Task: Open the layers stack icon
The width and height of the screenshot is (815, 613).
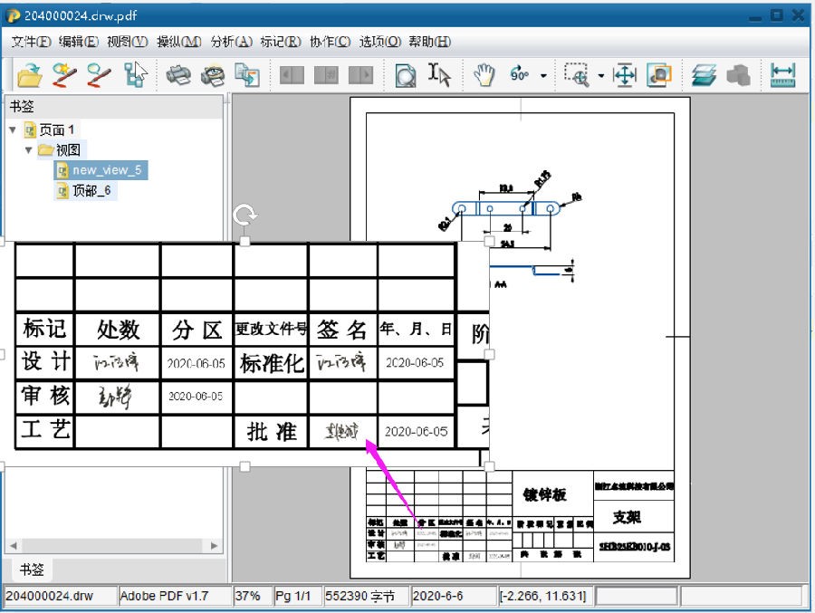Action: [x=705, y=74]
